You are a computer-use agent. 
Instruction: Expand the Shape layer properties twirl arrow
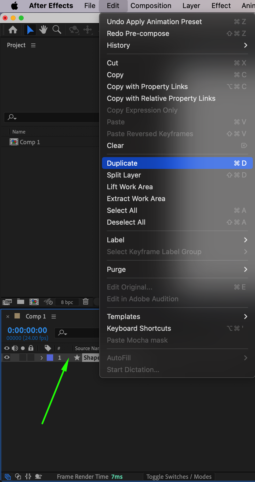point(41,358)
